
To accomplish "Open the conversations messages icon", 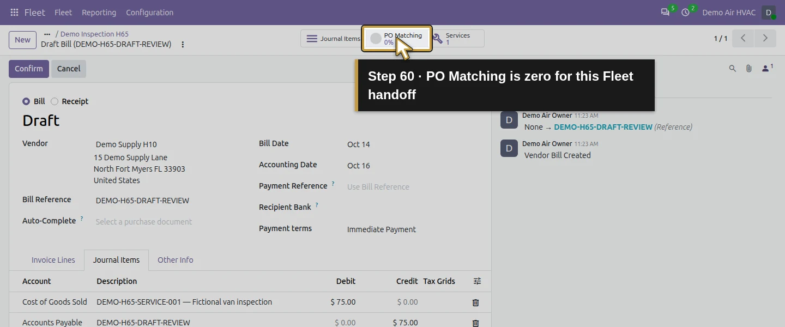I will coord(665,12).
